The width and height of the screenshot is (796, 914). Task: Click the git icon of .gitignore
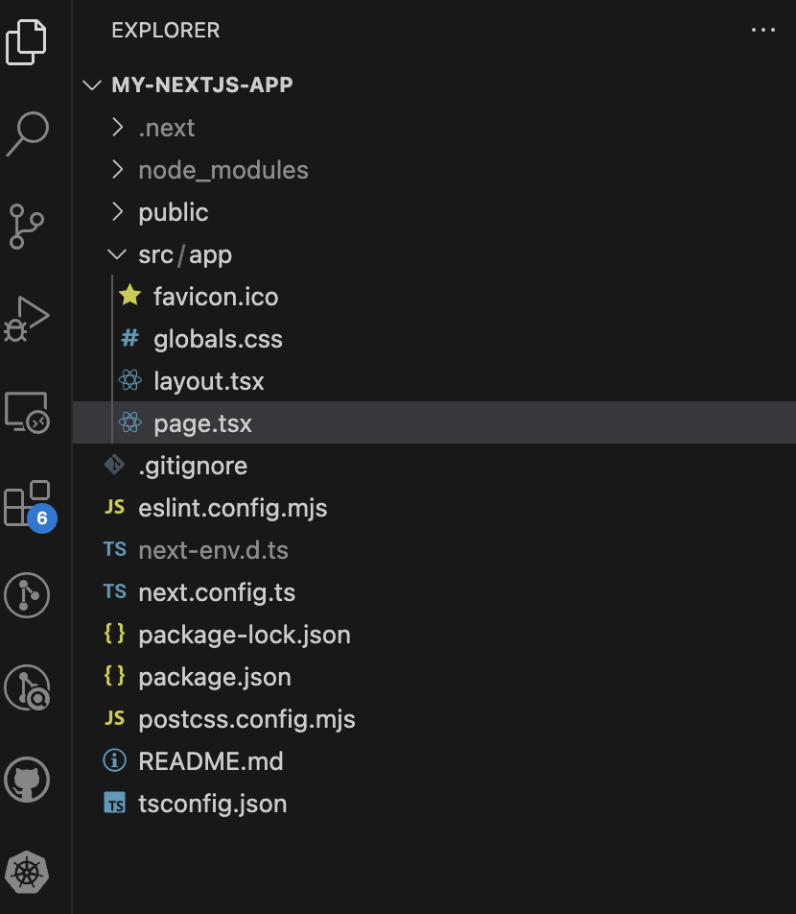pos(114,465)
